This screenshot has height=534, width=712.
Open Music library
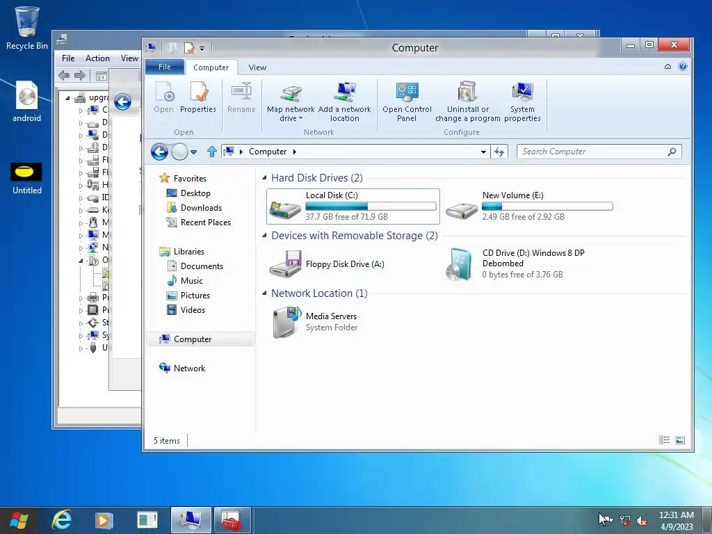(x=191, y=281)
